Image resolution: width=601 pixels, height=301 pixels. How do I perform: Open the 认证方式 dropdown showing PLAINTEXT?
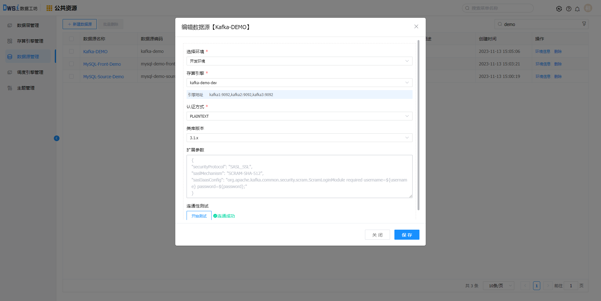300,116
